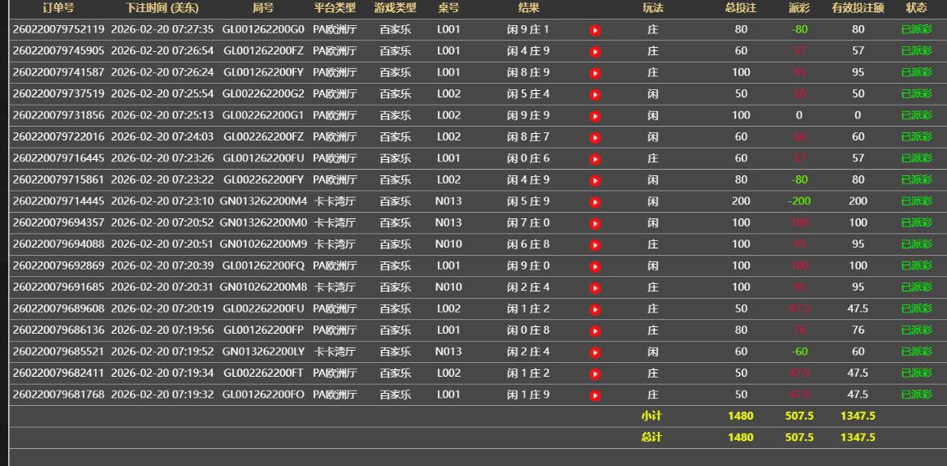
Task: Open order number 260220079745905
Action: [58, 51]
